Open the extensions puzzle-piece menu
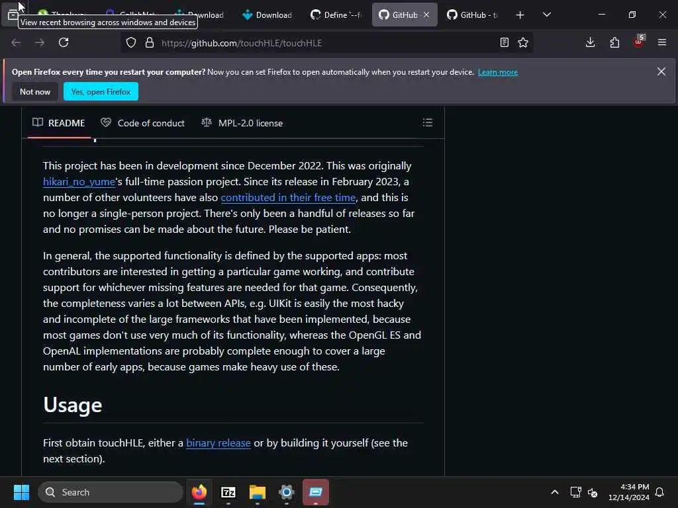The height and width of the screenshot is (508, 678). click(614, 42)
